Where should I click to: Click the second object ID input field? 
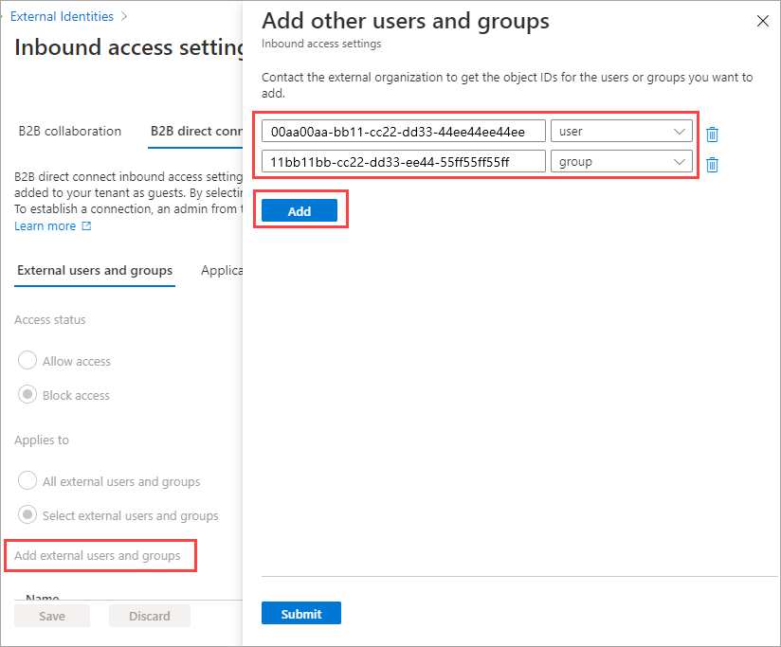coord(404,162)
